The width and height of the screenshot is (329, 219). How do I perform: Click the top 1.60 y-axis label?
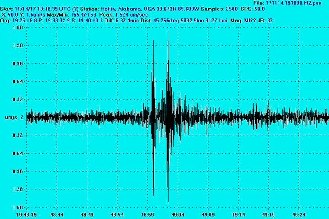tap(18, 27)
